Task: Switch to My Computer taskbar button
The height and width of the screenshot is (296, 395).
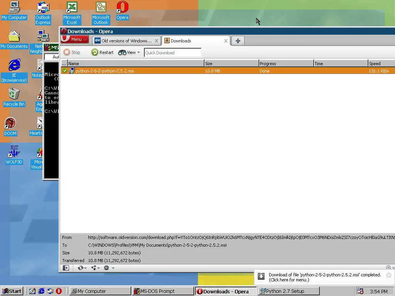Action: click(100, 291)
